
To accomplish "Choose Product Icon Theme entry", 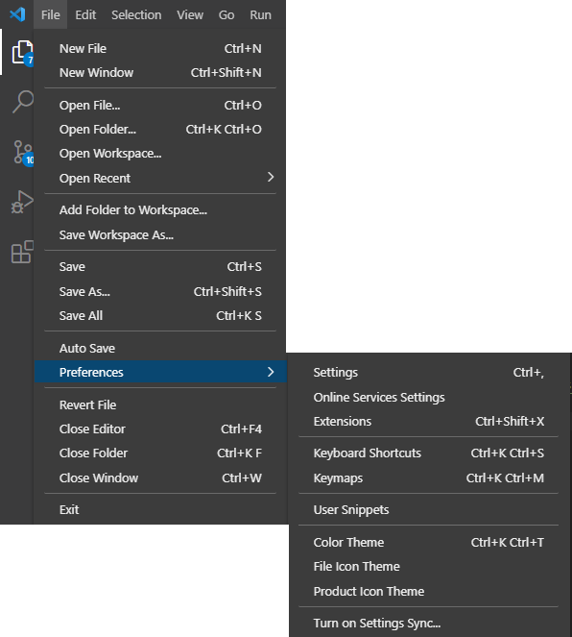I will [x=429, y=591].
